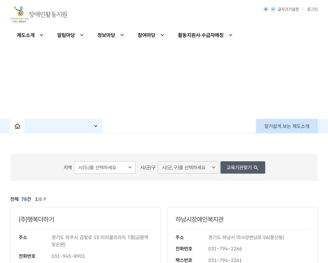Open the 알림마당 menu
This screenshot has width=328, height=263.
click(66, 35)
